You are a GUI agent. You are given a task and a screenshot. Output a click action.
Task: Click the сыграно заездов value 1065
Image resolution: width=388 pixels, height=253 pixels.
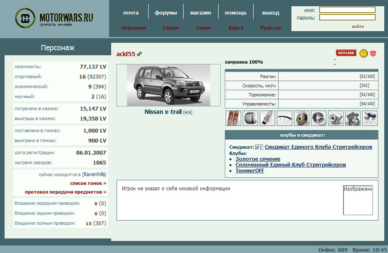pyautogui.click(x=99, y=163)
